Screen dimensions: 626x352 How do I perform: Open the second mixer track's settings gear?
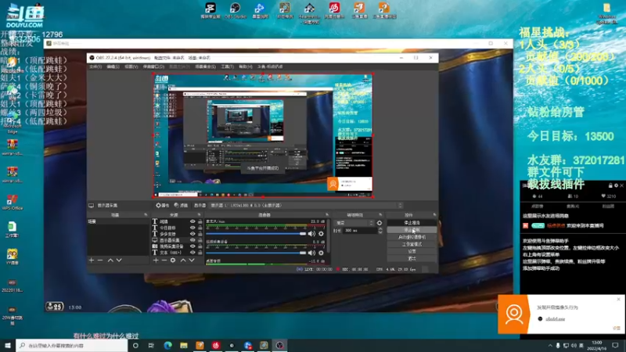(321, 253)
